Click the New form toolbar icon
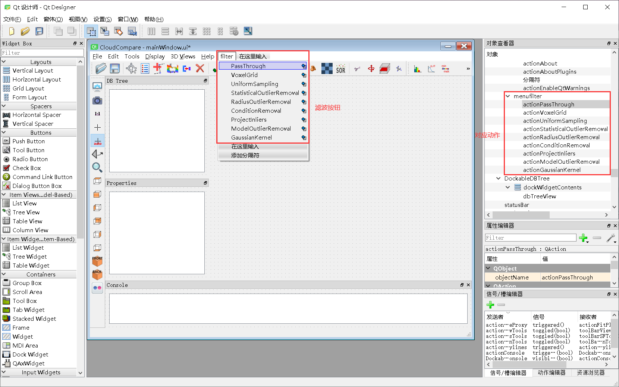Image resolution: width=619 pixels, height=387 pixels. coord(12,31)
